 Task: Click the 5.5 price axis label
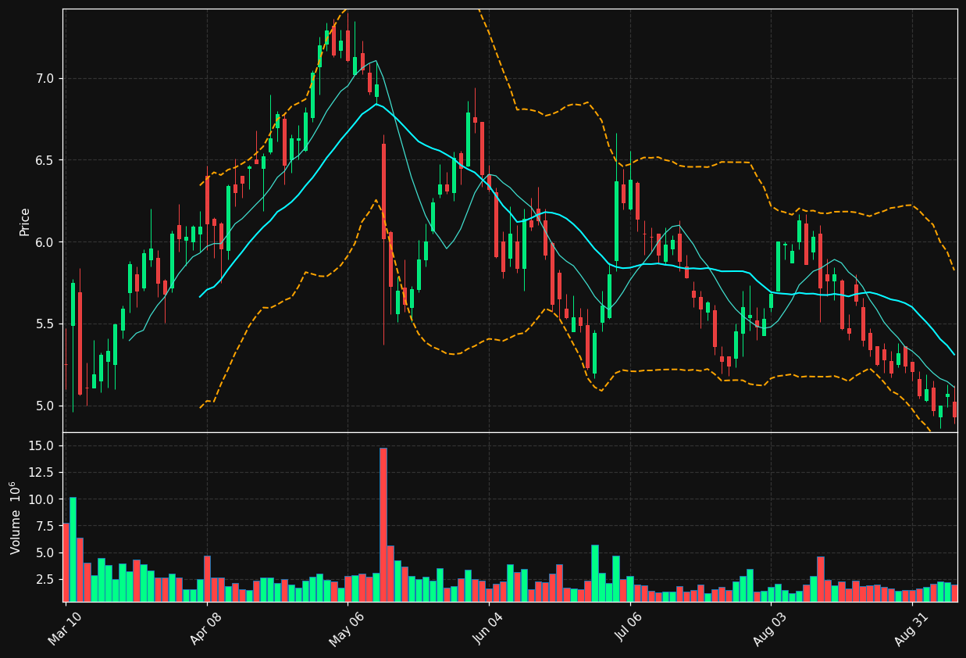[x=45, y=324]
